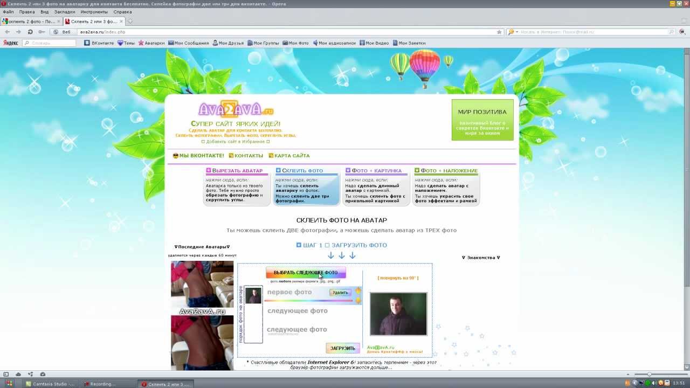Viewport: 690px width, 388px height.
Task: Open a new tab with the plus icon
Action: (130, 22)
